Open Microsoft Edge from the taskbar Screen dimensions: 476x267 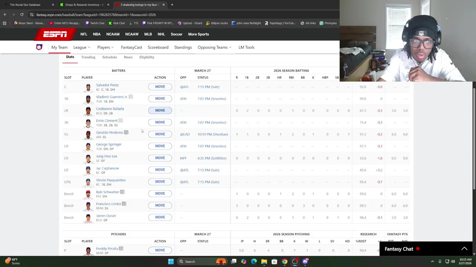click(254, 261)
